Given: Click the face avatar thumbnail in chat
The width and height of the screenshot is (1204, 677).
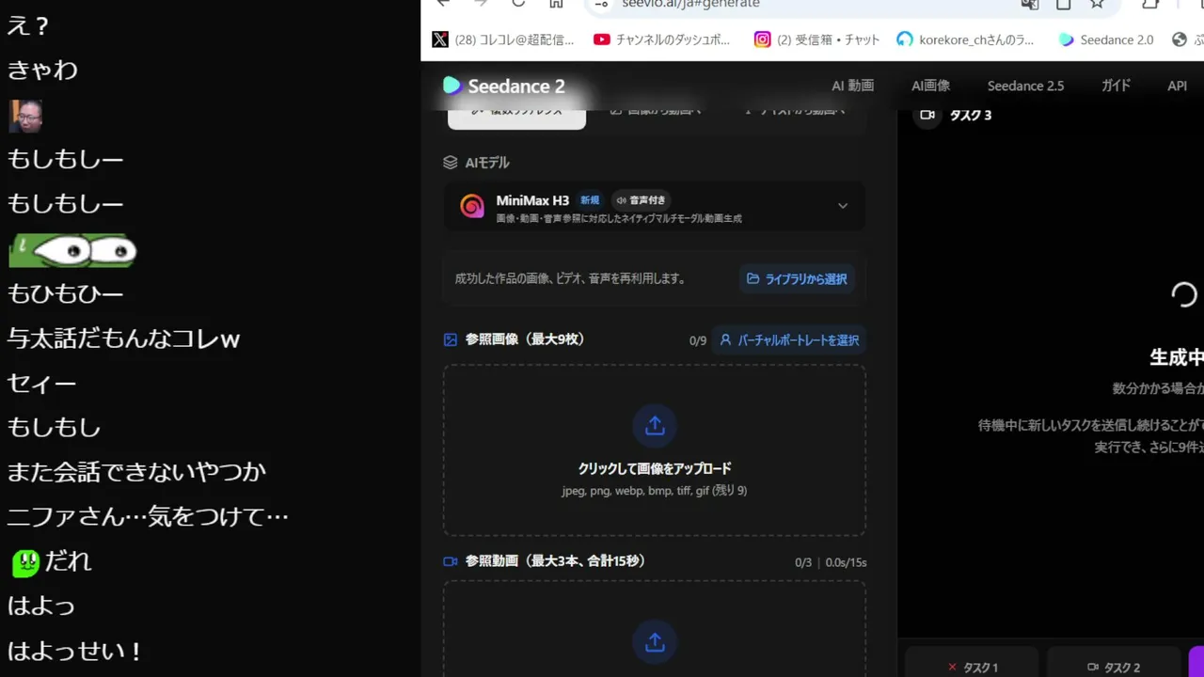Looking at the screenshot, I should [x=25, y=116].
